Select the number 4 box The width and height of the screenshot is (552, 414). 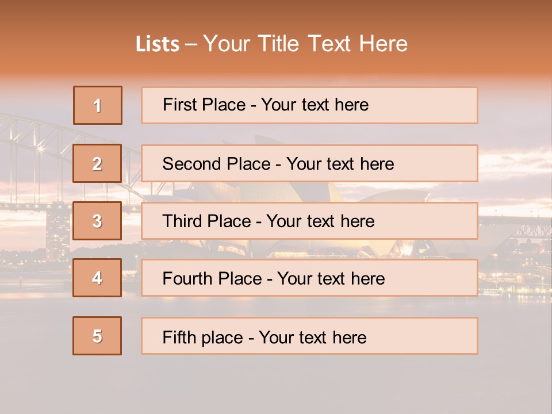click(97, 278)
